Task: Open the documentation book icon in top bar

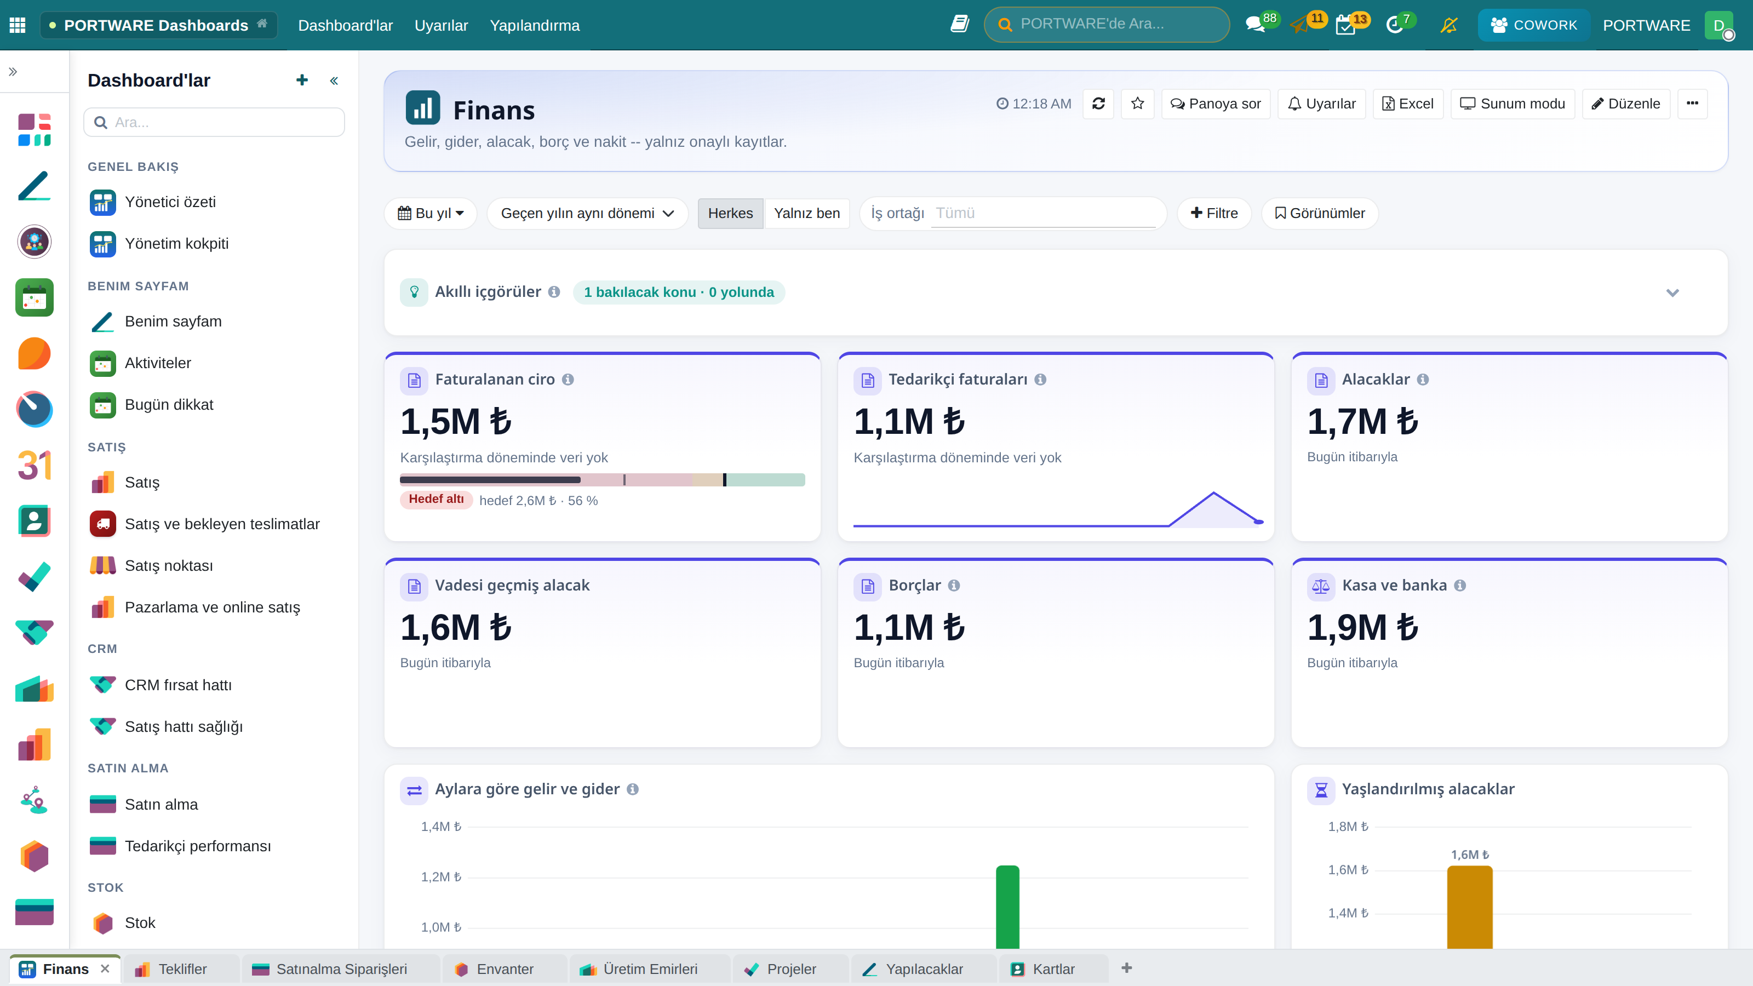Action: [x=960, y=25]
